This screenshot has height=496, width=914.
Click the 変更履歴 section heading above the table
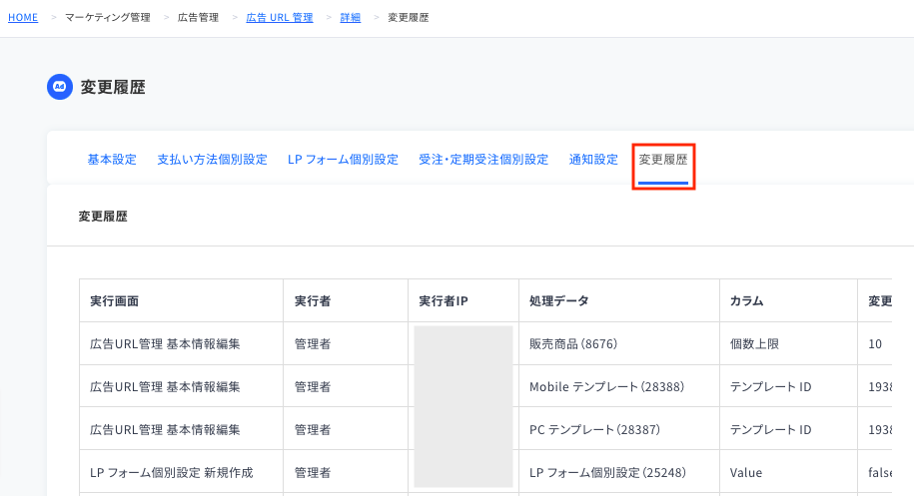[x=103, y=216]
